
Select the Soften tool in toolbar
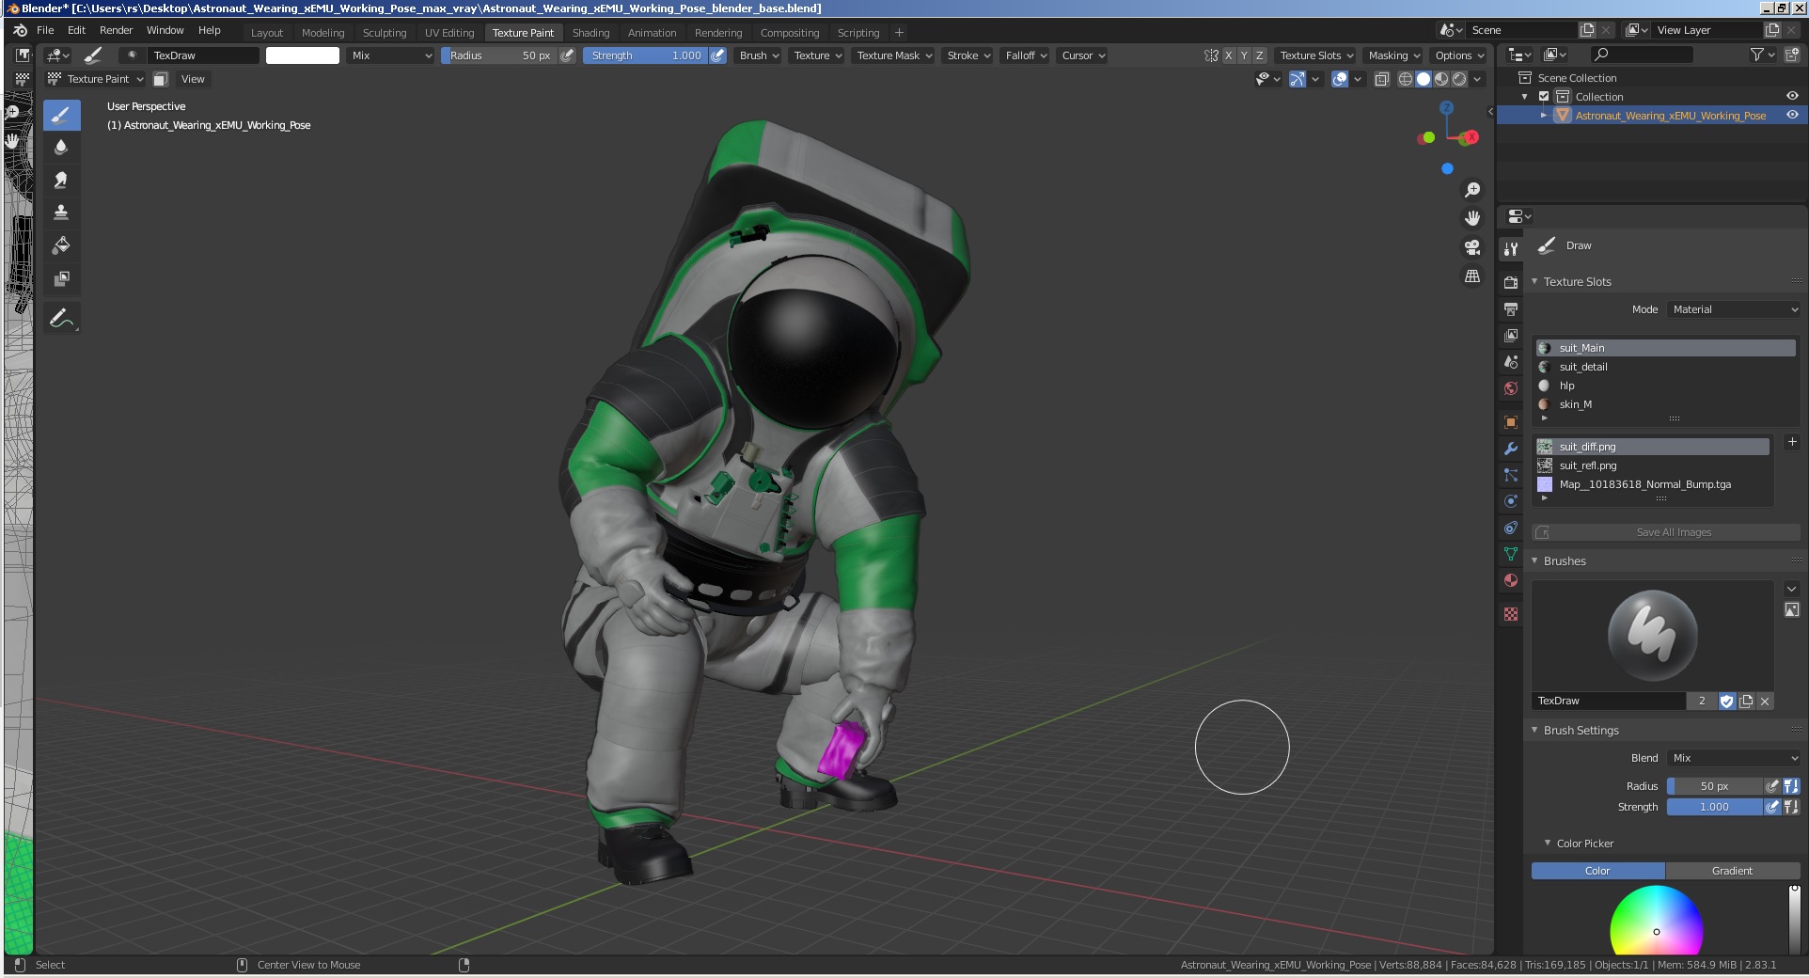pyautogui.click(x=61, y=148)
